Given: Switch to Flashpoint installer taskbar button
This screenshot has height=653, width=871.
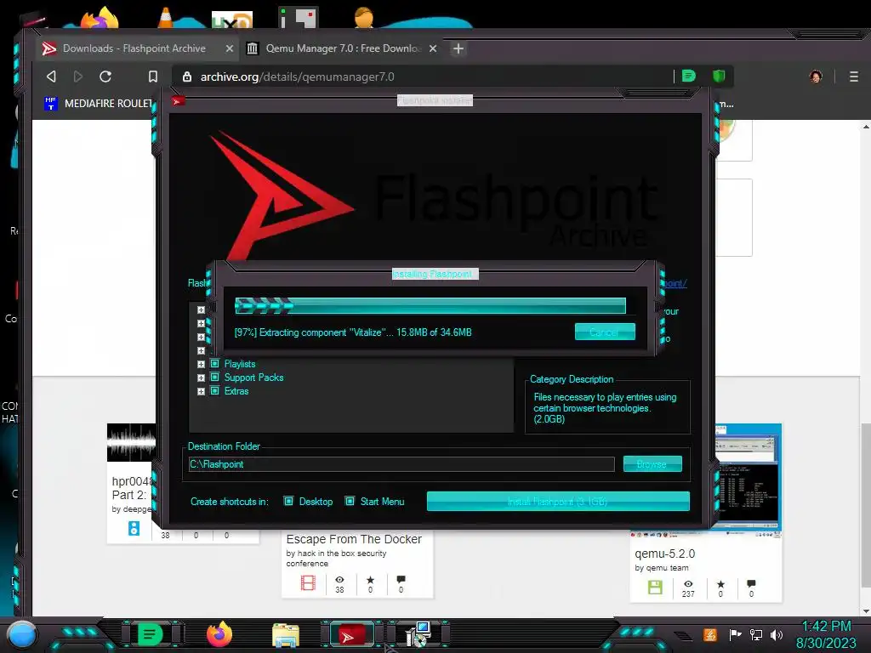Looking at the screenshot, I should [353, 635].
